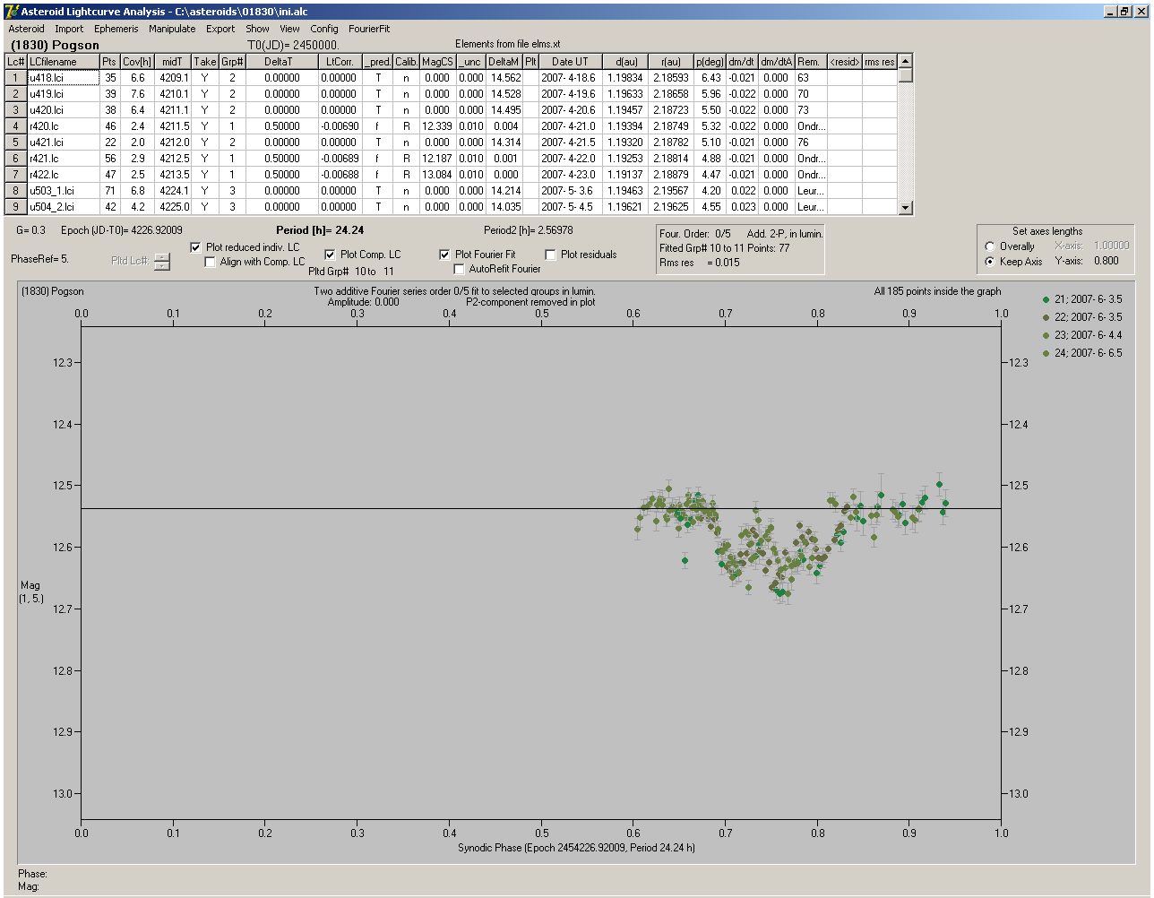Viewport: 1154px width, 898px height.
Task: Click the Grp# column header
Action: click(232, 62)
